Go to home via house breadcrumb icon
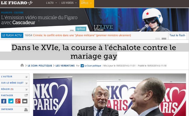189x116 pixels. coord(22,65)
